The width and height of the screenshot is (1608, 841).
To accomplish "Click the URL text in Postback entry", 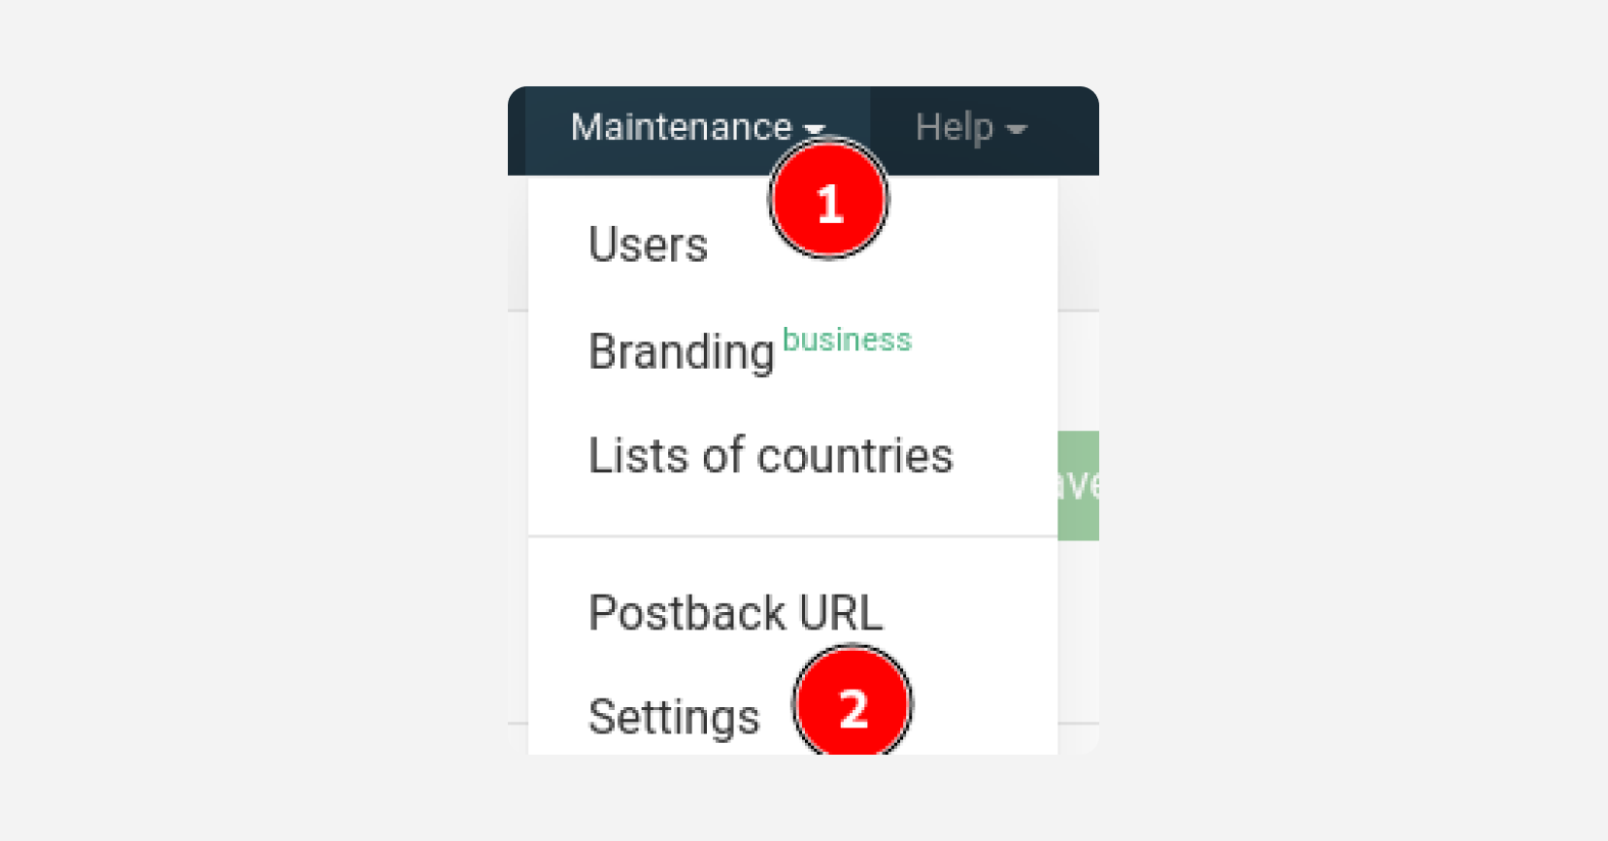I will click(x=841, y=613).
